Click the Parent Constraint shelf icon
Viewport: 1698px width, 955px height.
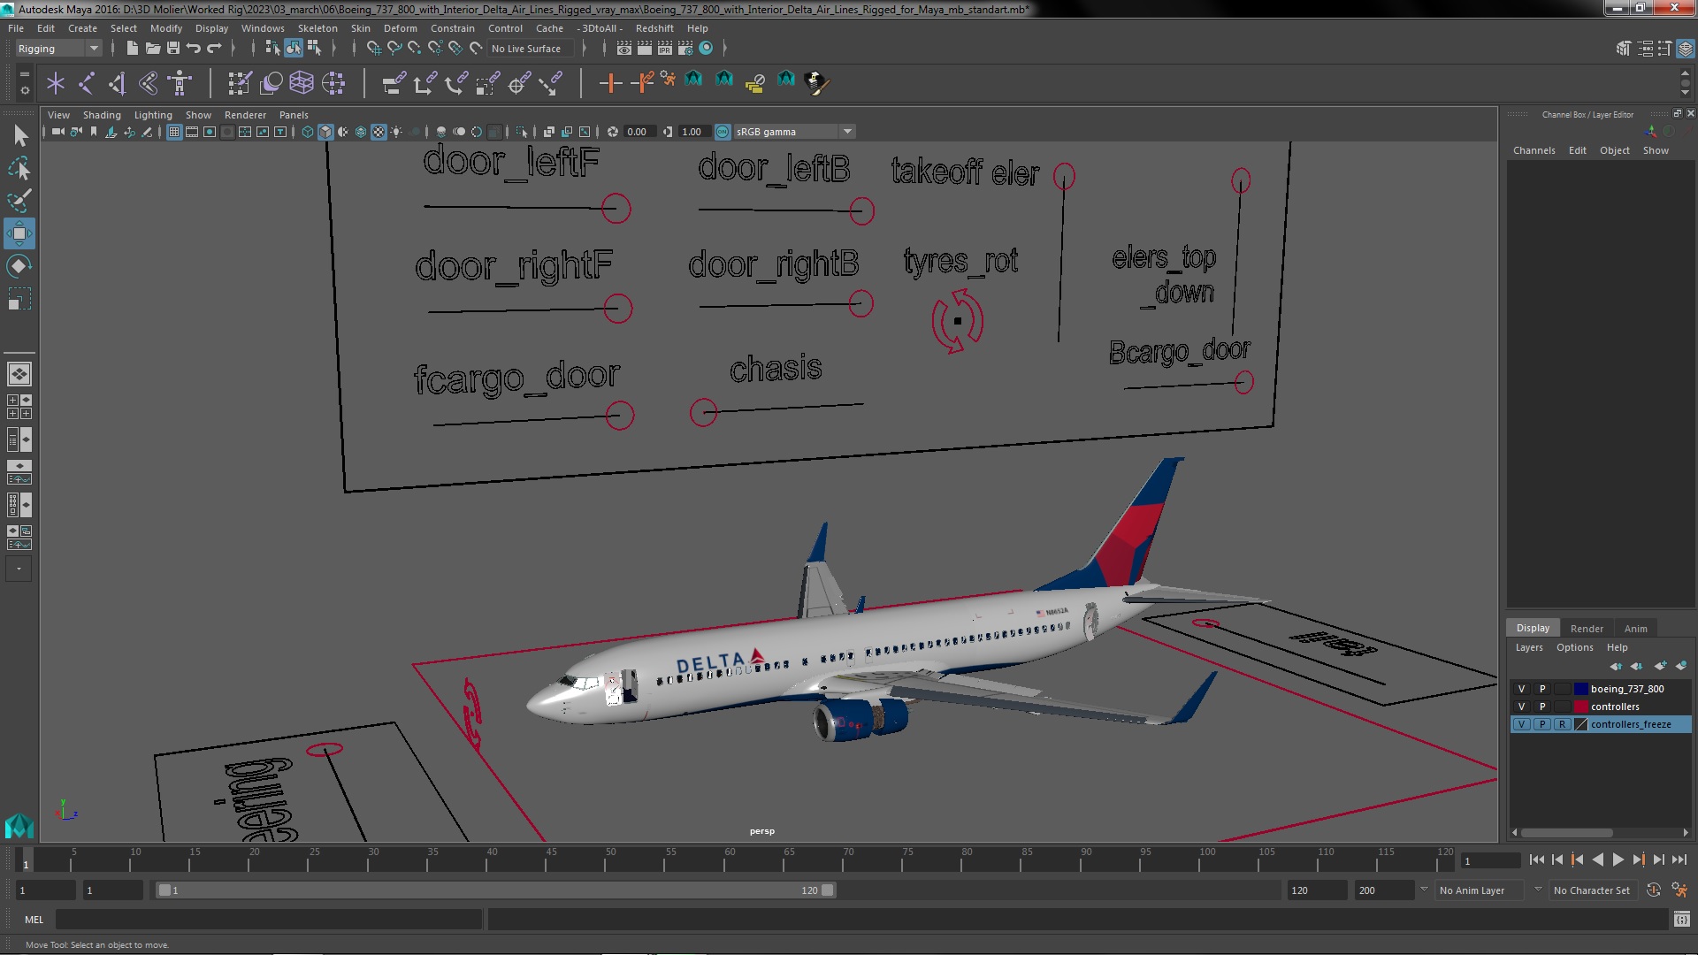click(x=394, y=83)
